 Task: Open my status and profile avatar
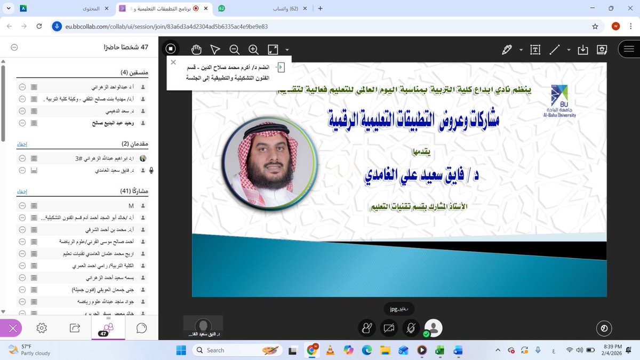[x=433, y=328]
